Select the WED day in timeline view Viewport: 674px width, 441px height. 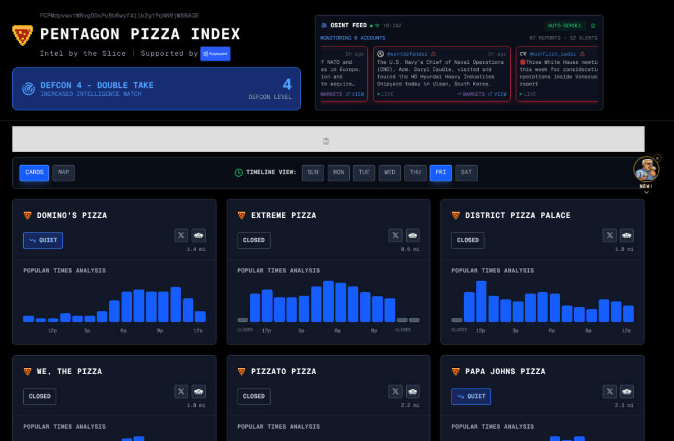point(389,173)
